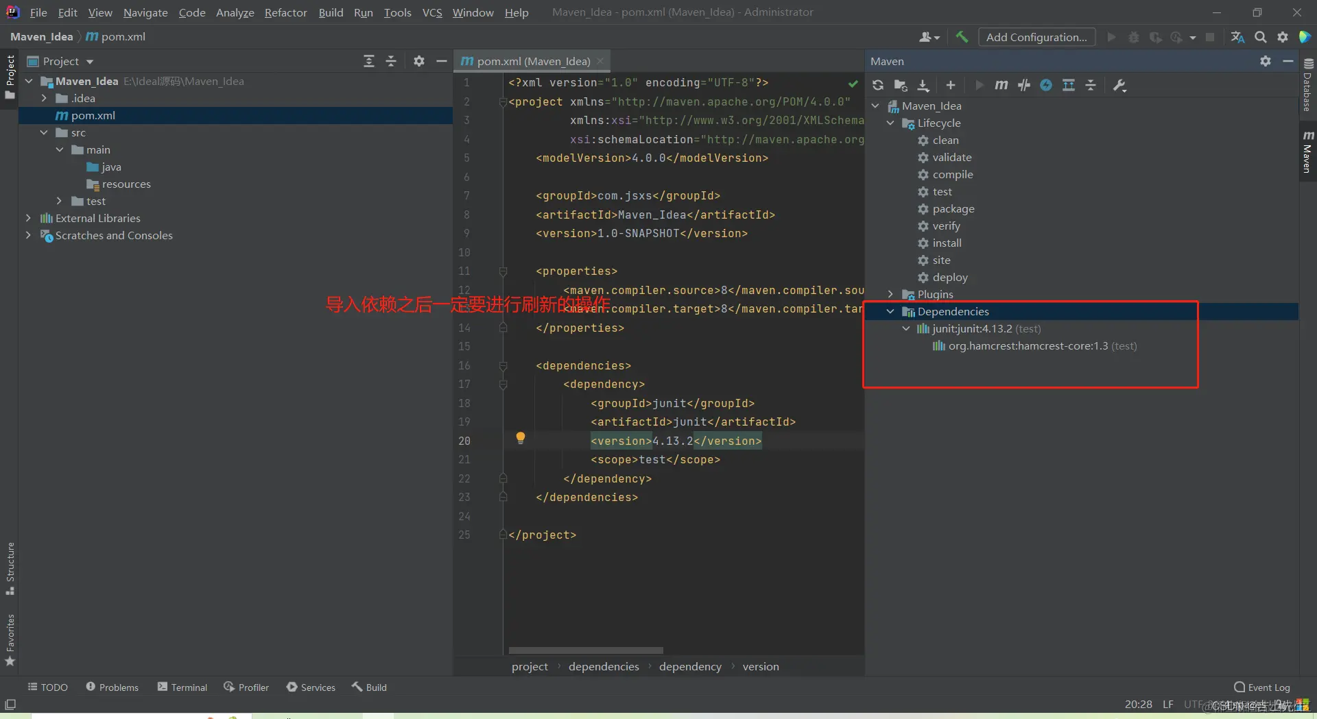Image resolution: width=1317 pixels, height=719 pixels.
Task: Expand the .idea folder
Action: tap(45, 98)
